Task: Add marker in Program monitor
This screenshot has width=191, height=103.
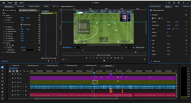Action: click(87, 58)
